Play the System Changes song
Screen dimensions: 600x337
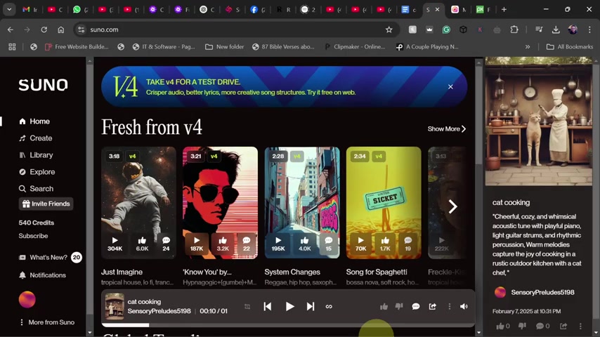click(x=278, y=244)
